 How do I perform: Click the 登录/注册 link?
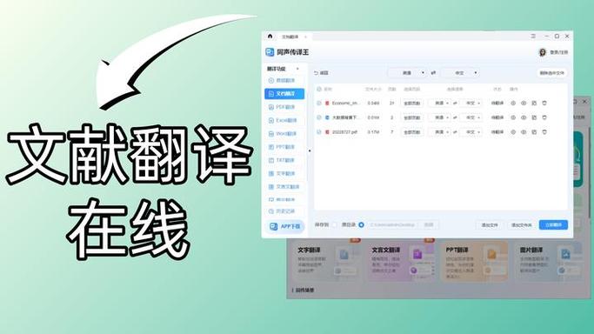pos(558,52)
